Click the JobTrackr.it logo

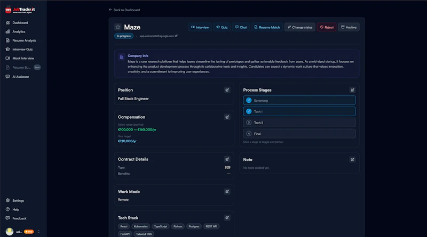[x=20, y=10]
